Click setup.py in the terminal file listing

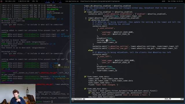point(51,11)
